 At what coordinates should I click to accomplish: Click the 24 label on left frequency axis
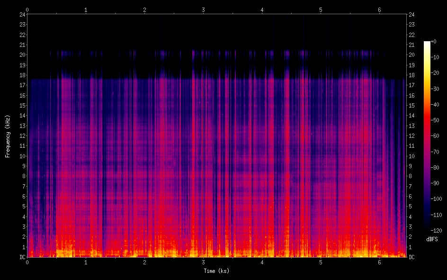[x=22, y=14]
